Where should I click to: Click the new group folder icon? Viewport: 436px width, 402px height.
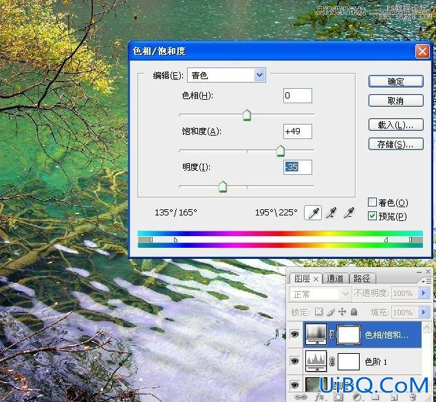tap(375, 397)
